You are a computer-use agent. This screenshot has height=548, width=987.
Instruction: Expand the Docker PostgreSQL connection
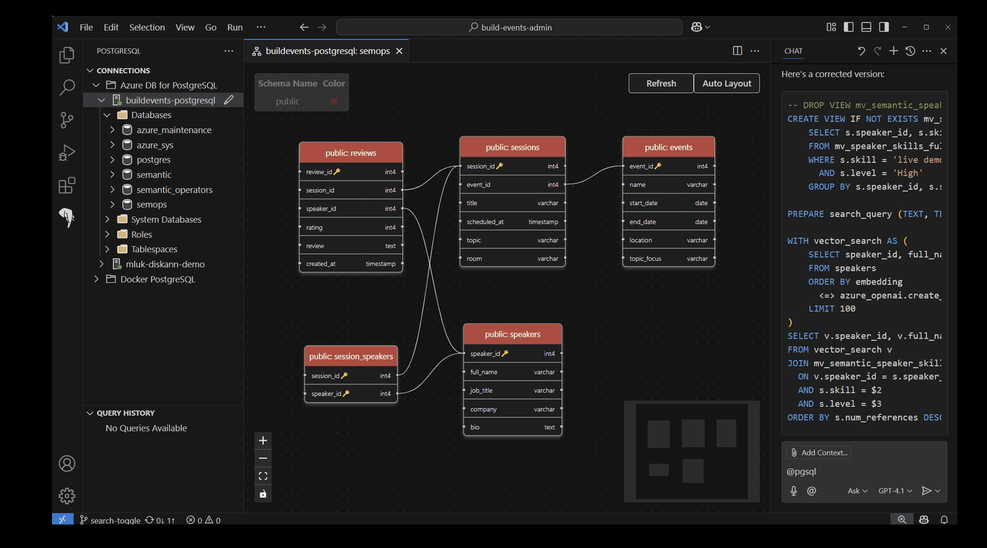point(96,279)
